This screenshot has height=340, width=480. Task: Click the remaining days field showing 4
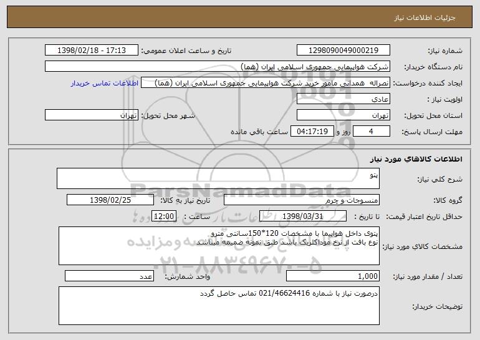372,132
